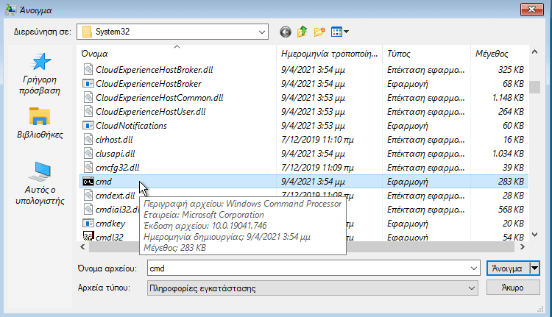The image size is (552, 317).
Task: Select Βιβλιοθήκες in the places bar
Action: 40,124
